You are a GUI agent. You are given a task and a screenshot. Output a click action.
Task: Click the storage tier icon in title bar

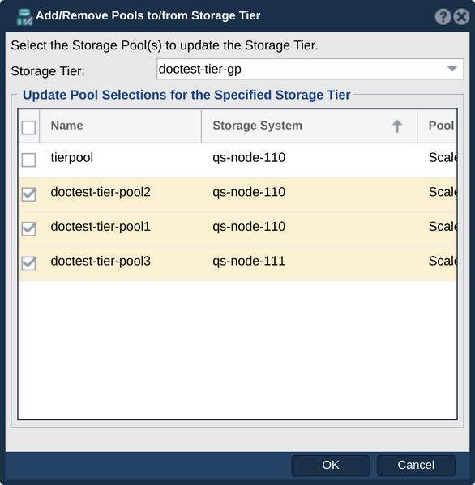[x=24, y=17]
